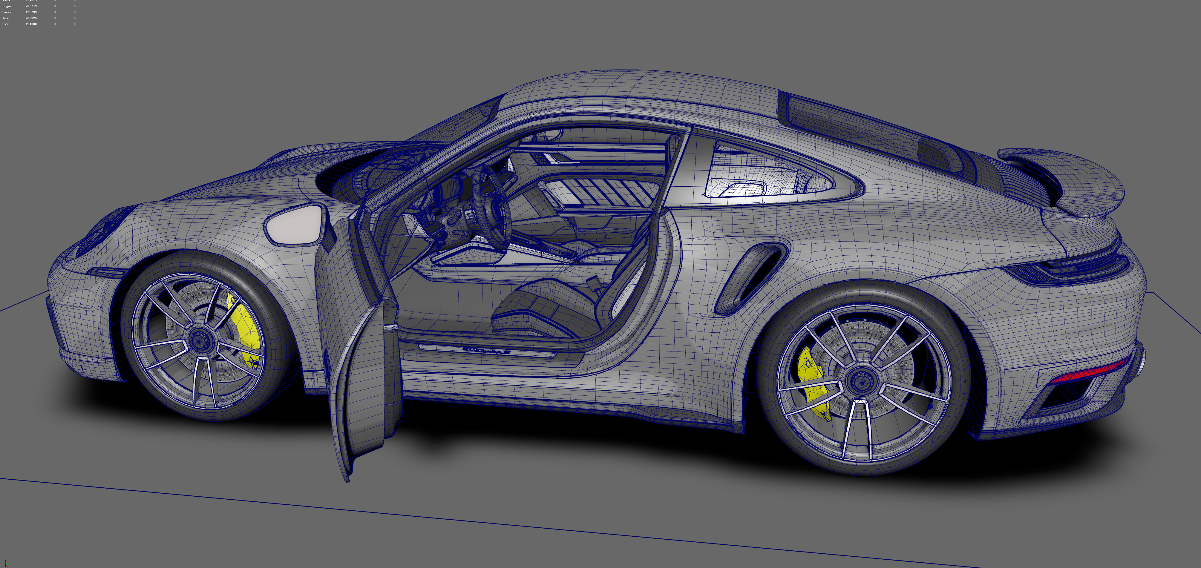
Task: Click the Faces count value 205739
Action: point(31,12)
